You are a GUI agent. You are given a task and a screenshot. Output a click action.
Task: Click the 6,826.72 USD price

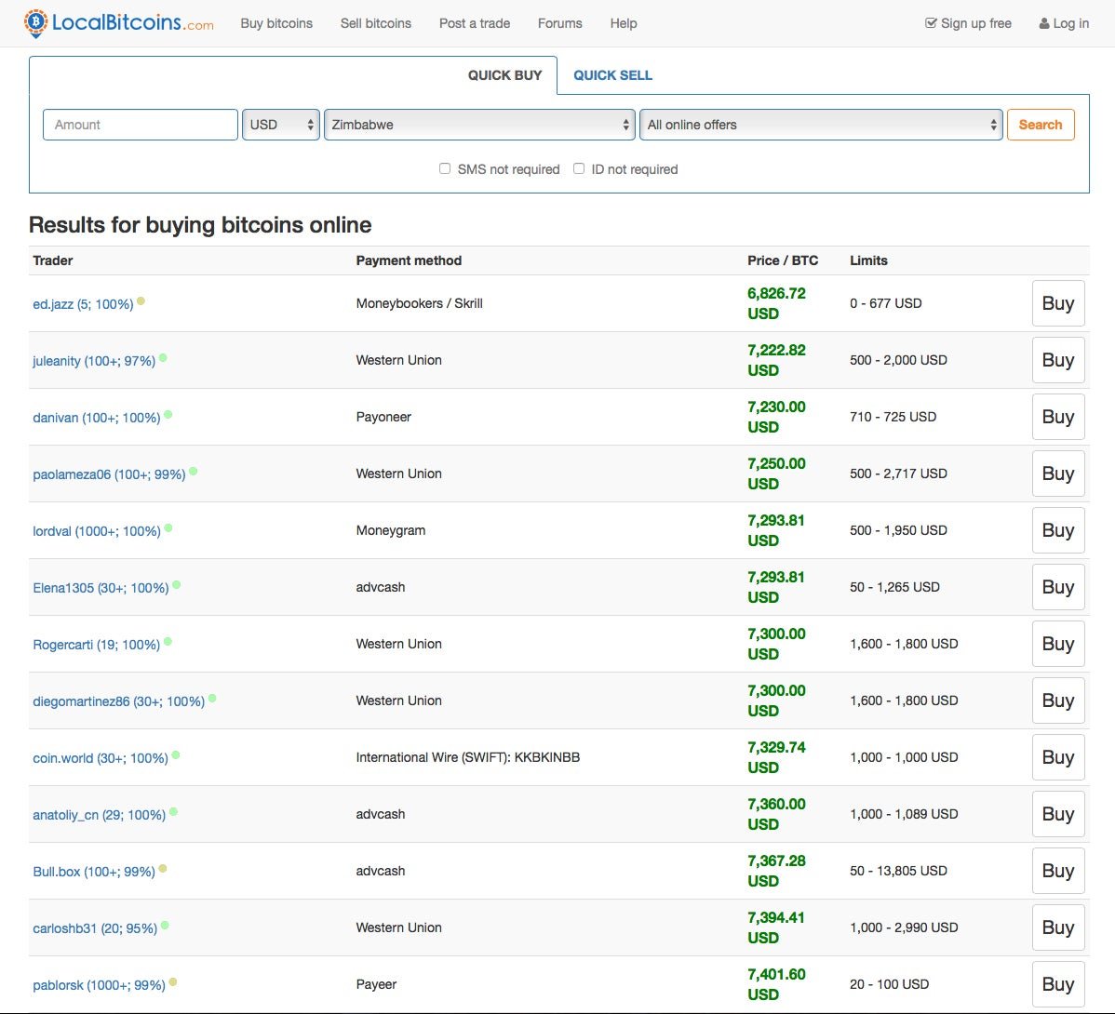776,303
